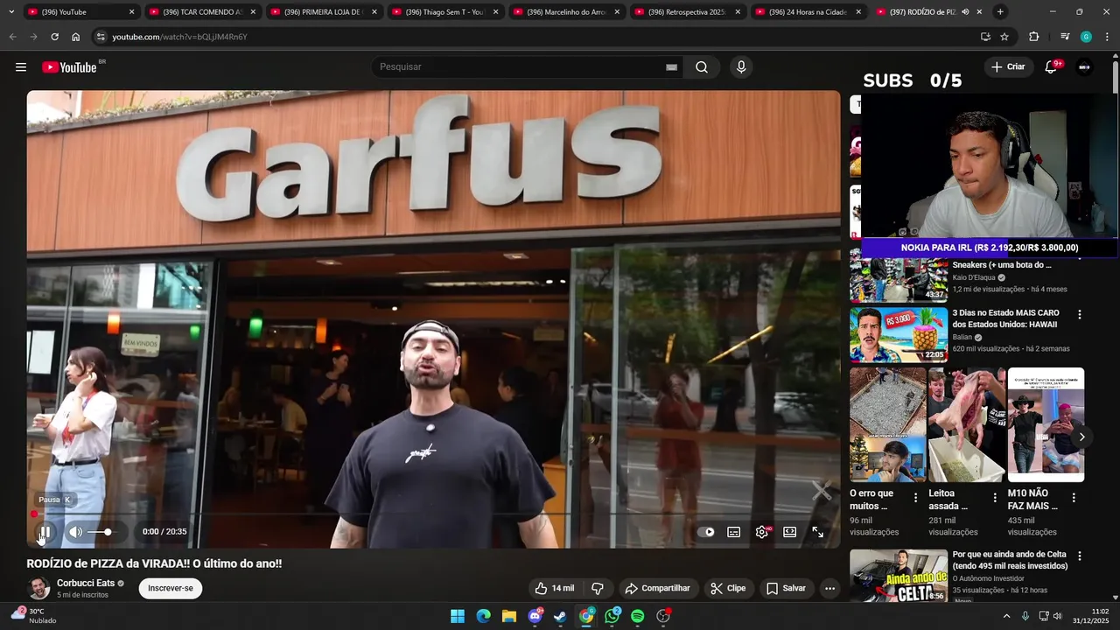Image resolution: width=1120 pixels, height=630 pixels.
Task: Open the Corbucci Eats channel name link
Action: click(x=86, y=583)
